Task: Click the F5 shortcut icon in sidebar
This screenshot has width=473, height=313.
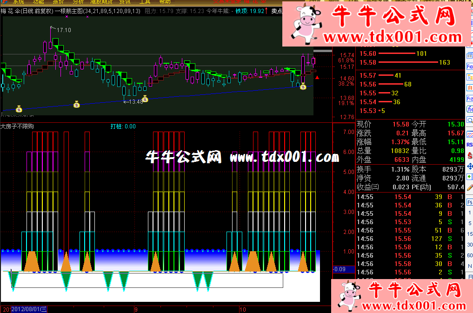Action: click(x=469, y=202)
